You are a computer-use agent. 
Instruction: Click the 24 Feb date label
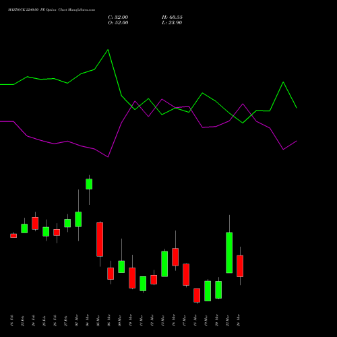[x=34, y=321]
